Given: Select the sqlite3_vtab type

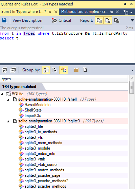Looking at the screenshot, I should (x=35, y=159).
